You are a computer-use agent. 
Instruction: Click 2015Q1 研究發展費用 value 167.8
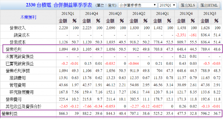pos(63,92)
